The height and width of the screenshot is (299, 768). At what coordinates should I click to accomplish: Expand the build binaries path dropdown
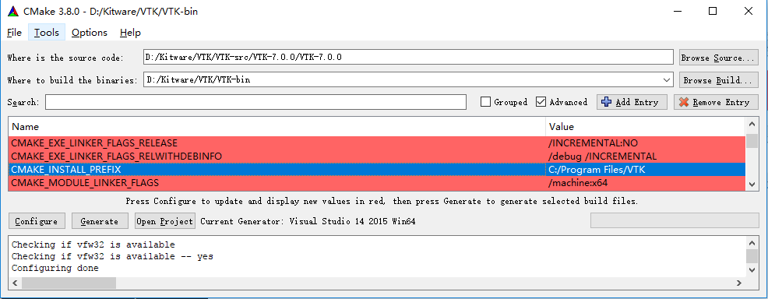[667, 79]
